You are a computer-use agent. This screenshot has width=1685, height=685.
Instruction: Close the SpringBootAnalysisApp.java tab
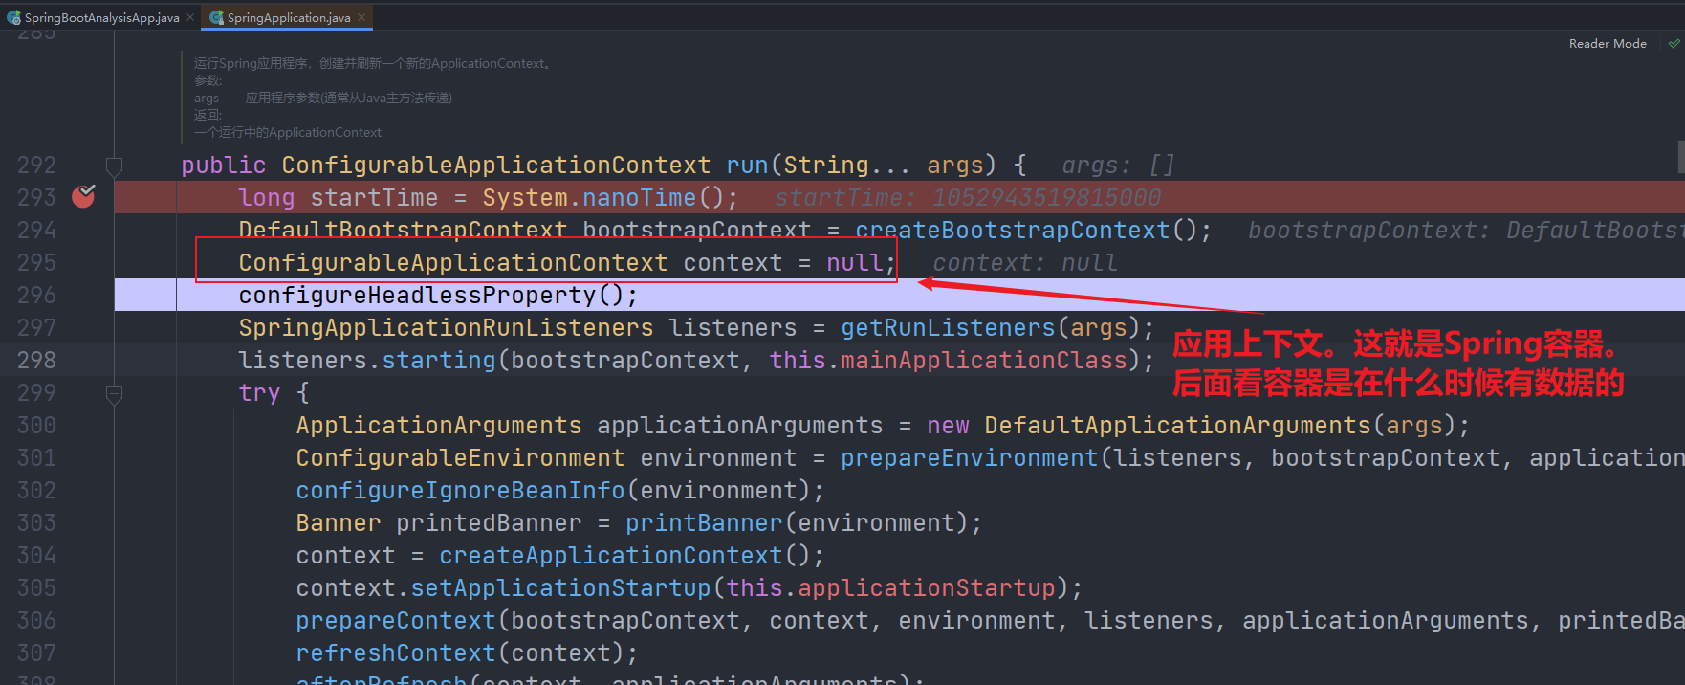(x=190, y=17)
